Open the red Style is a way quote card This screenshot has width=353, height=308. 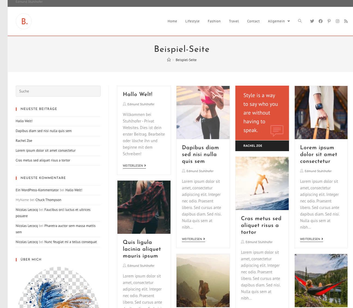262,113
